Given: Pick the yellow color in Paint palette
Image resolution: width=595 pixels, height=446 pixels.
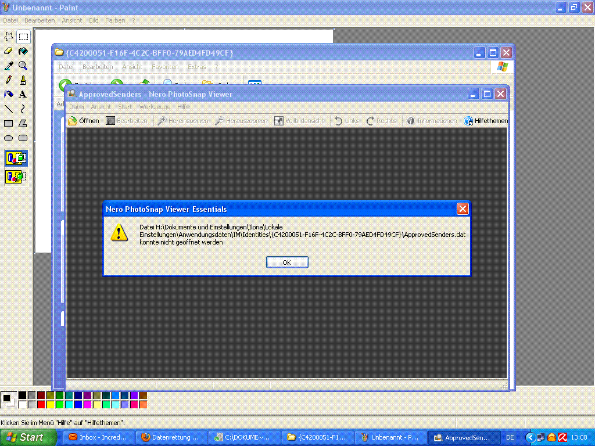Looking at the screenshot, I should tap(50, 405).
